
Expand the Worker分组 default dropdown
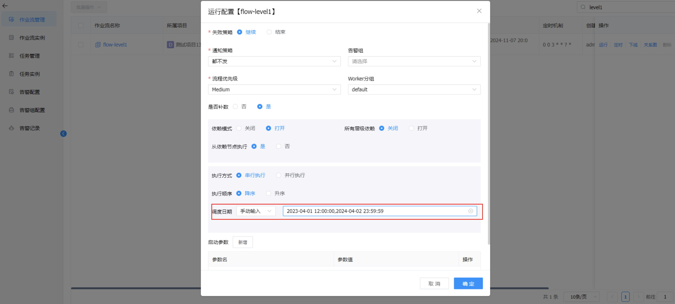414,90
